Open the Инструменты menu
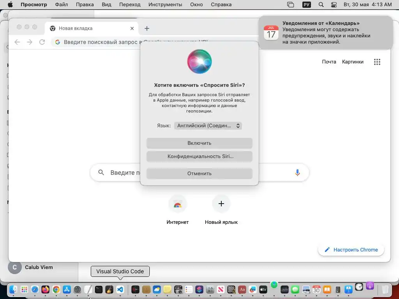This screenshot has height=299, width=399. [165, 5]
